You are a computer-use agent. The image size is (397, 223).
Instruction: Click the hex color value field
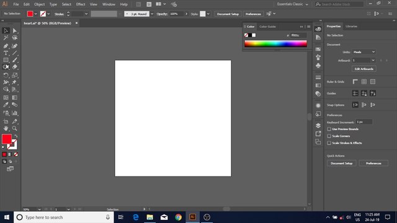298,35
